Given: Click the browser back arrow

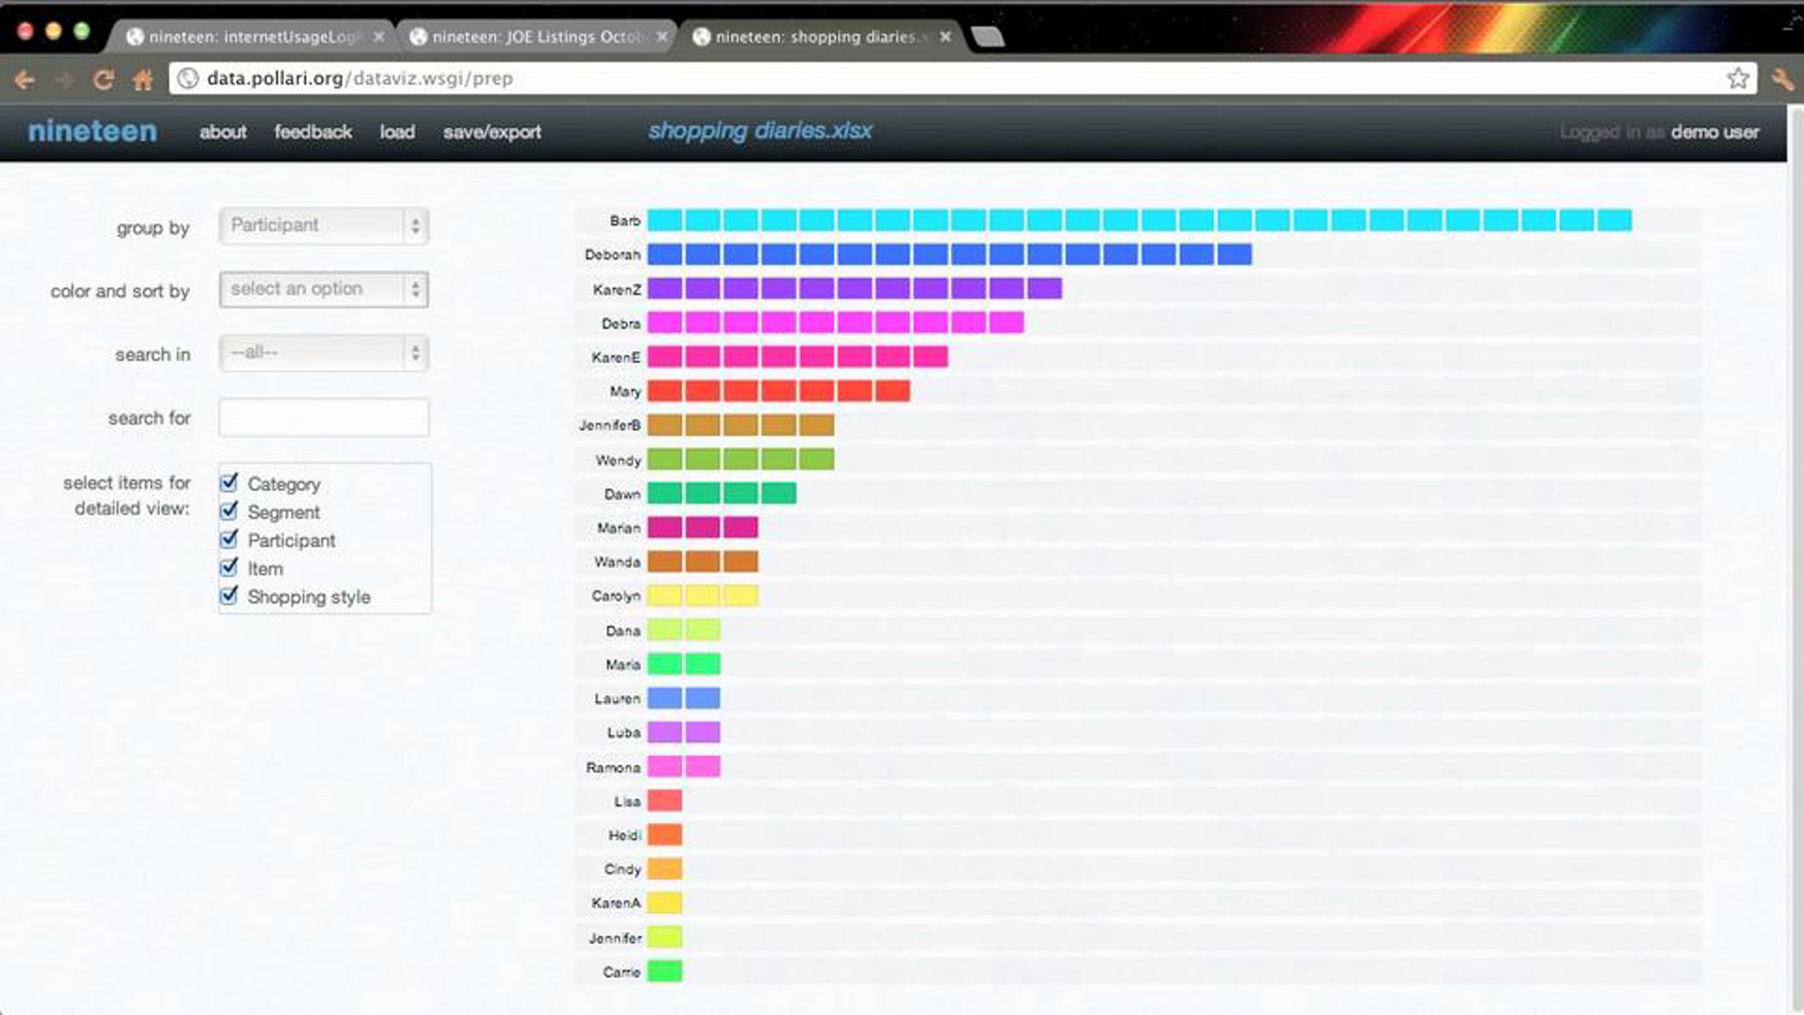Looking at the screenshot, I should point(25,79).
